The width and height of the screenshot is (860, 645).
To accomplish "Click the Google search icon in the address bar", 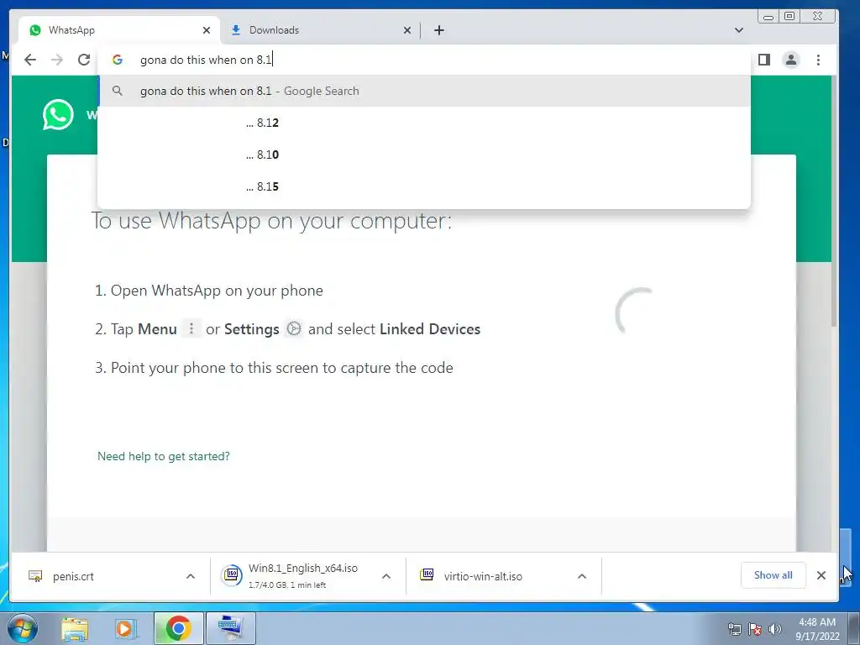I will point(118,60).
